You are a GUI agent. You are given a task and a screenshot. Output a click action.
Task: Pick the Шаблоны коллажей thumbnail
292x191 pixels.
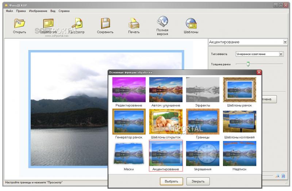point(239,122)
